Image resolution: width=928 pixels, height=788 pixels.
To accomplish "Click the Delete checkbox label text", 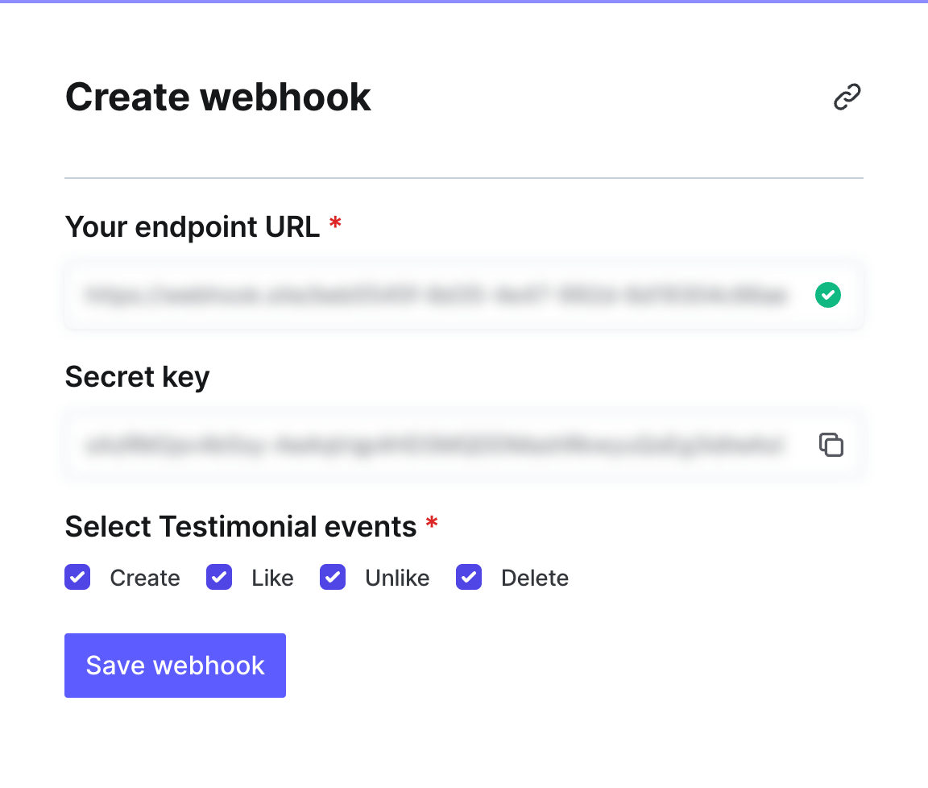I will (x=535, y=579).
